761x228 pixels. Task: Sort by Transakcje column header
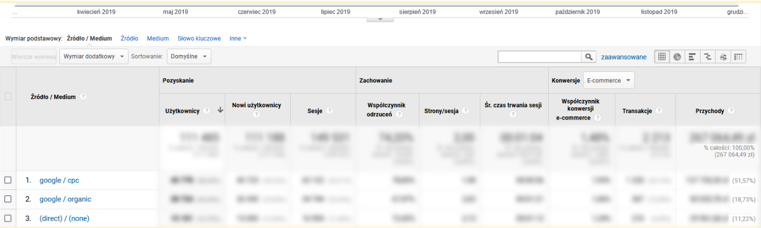coord(637,111)
